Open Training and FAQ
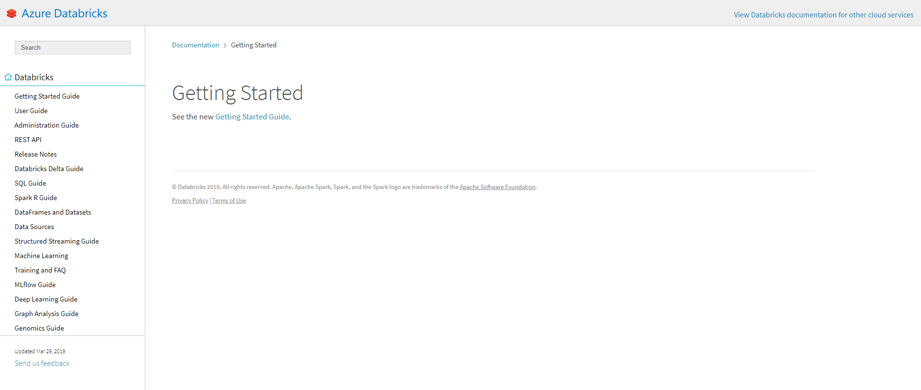Screen dimensions: 921x390 click(40, 270)
